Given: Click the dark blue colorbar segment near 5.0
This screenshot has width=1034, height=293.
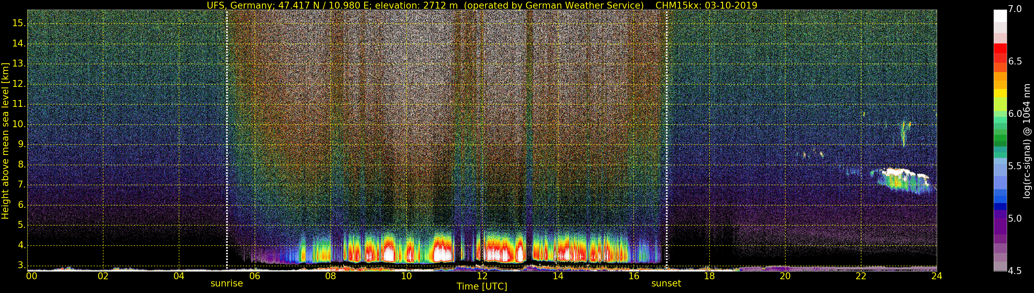Looking at the screenshot, I should (x=1000, y=207).
